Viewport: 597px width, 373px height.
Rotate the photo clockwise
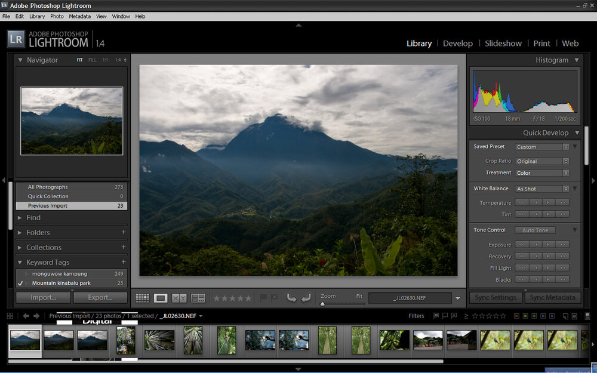coord(306,298)
